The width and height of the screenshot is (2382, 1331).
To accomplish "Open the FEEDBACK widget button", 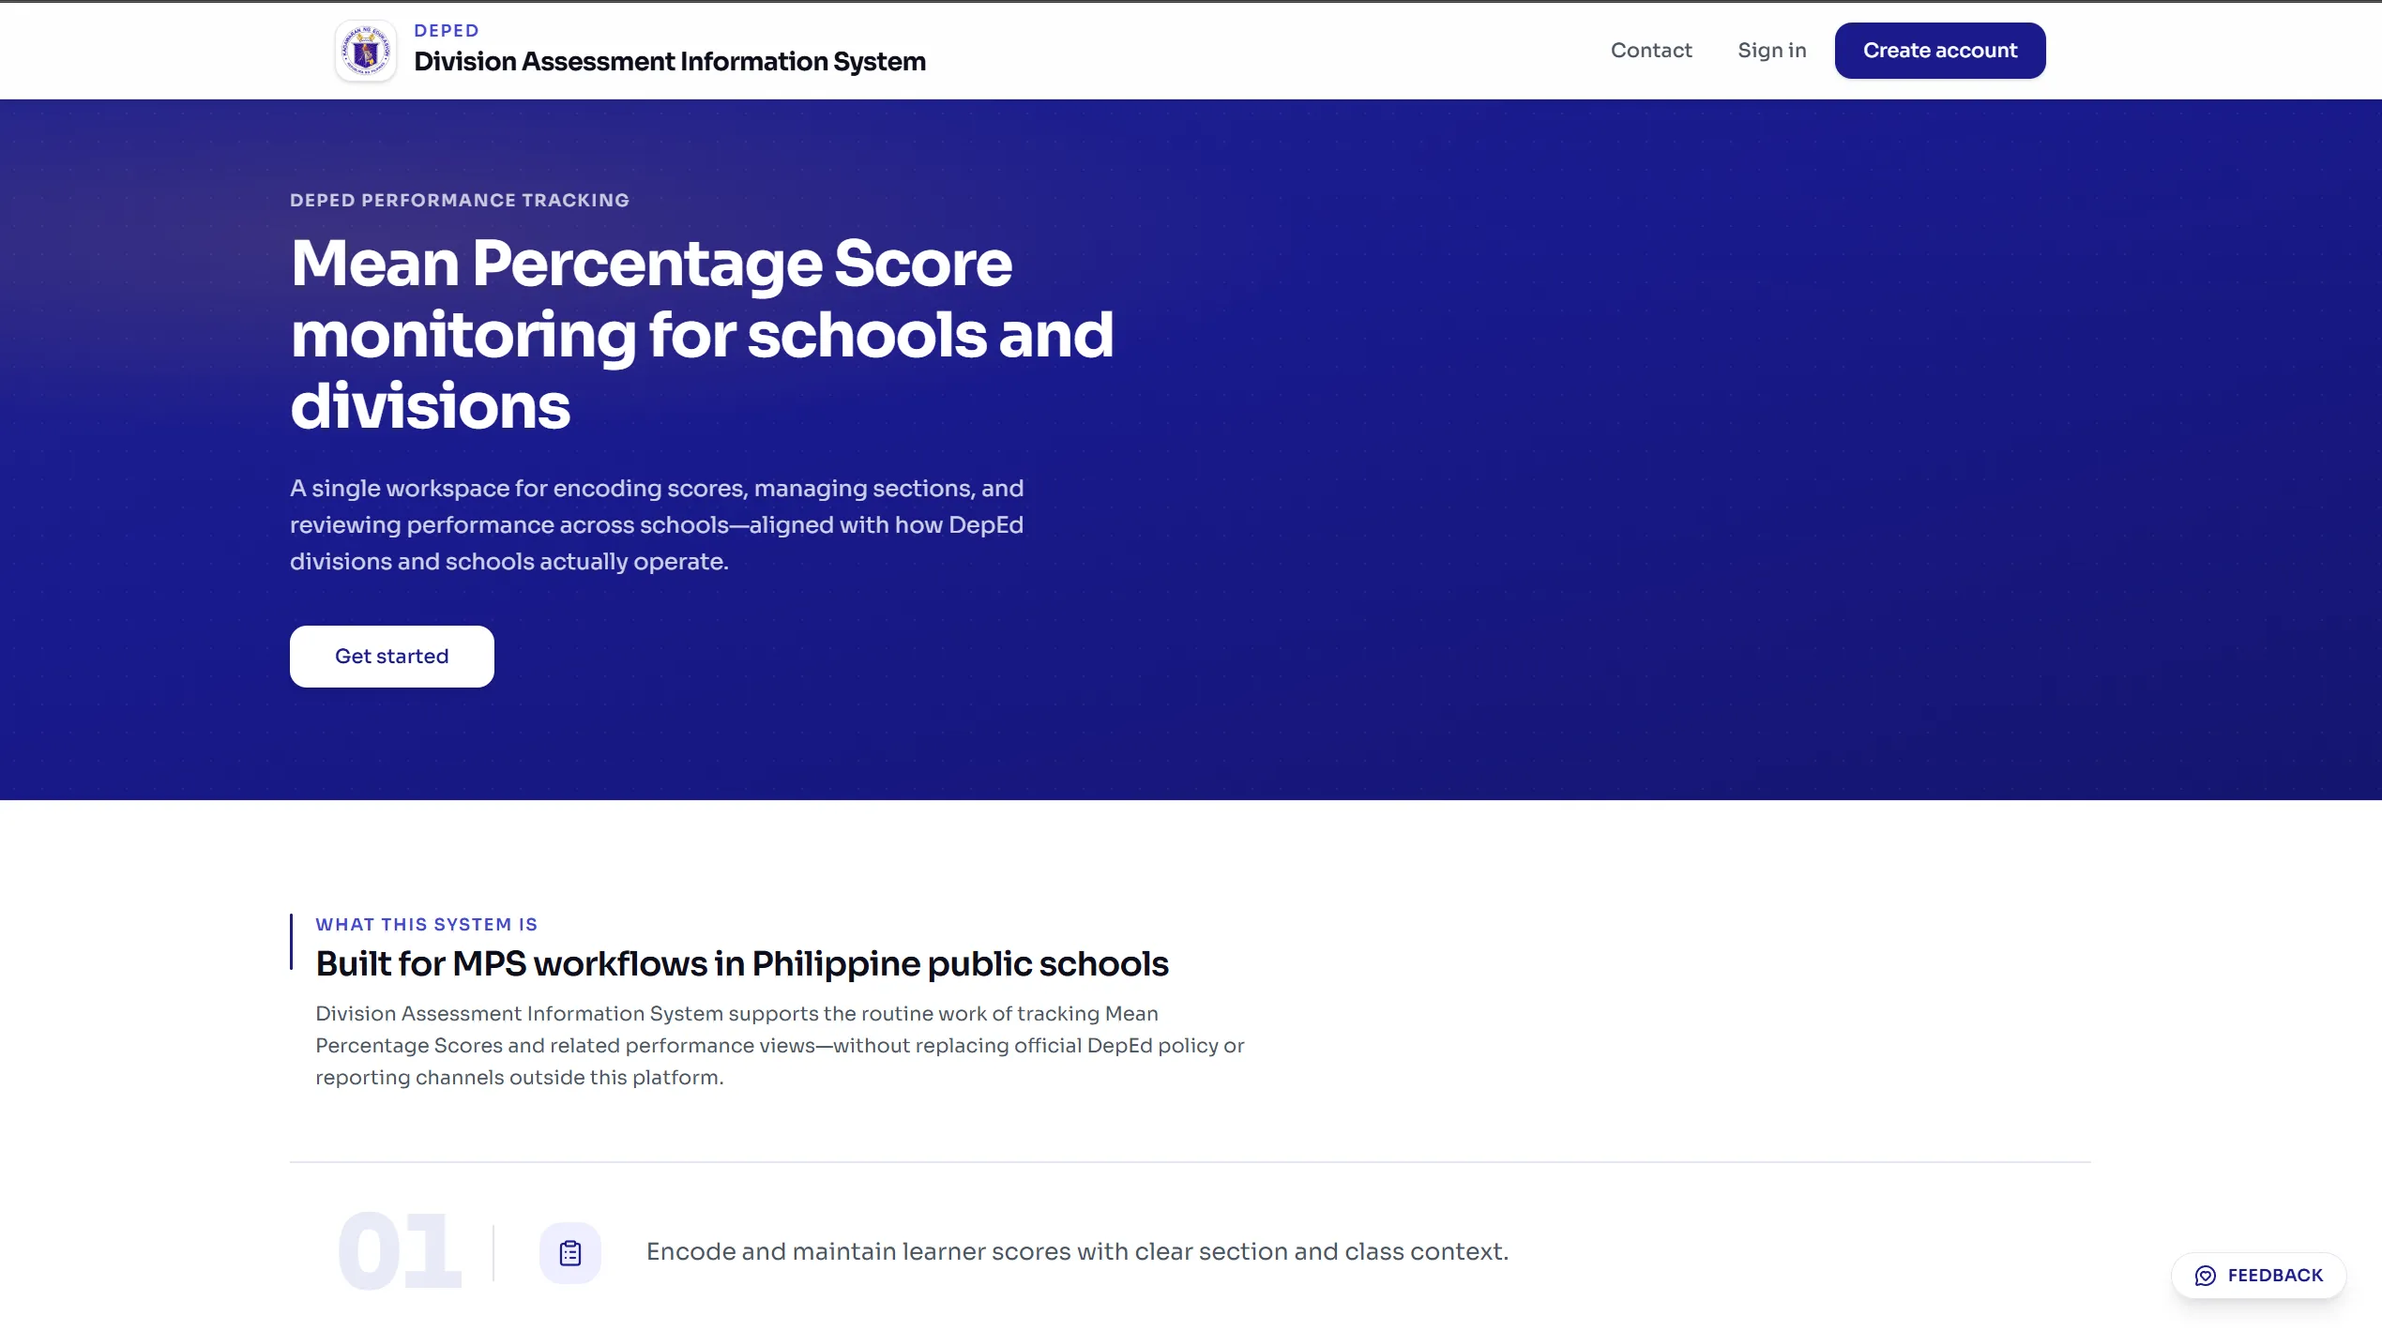I will click(x=2259, y=1276).
